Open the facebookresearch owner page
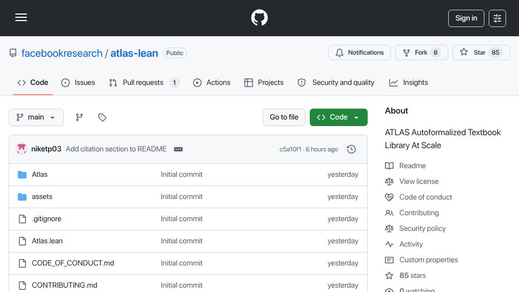The width and height of the screenshot is (519, 292). coord(62,53)
